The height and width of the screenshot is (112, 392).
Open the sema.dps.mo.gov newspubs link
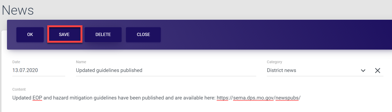[258, 98]
